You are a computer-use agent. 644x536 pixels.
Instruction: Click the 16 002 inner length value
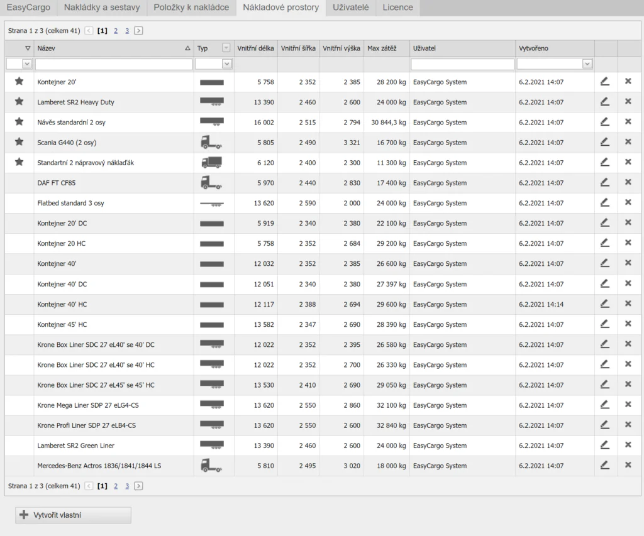point(264,123)
